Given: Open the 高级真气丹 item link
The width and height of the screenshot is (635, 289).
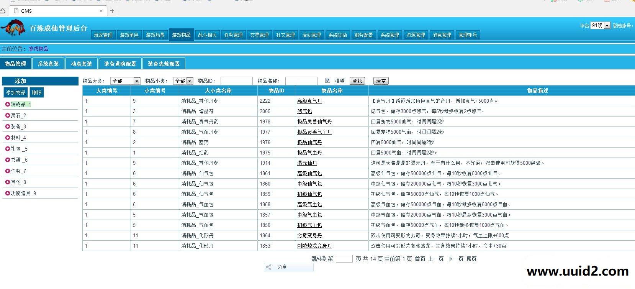Looking at the screenshot, I should pos(309,101).
